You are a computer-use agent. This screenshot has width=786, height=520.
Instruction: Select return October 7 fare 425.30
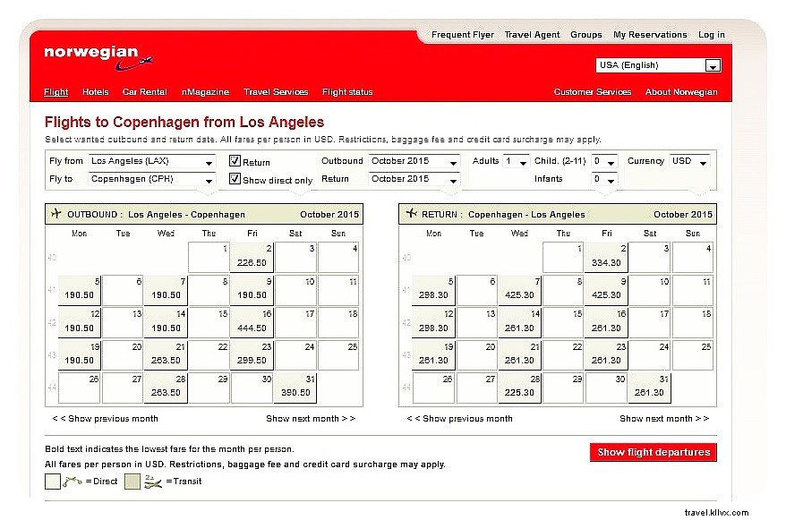click(x=519, y=290)
